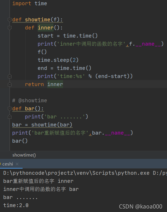
Task: Click bar.__name__ in last print statement
Action: (x=111, y=133)
